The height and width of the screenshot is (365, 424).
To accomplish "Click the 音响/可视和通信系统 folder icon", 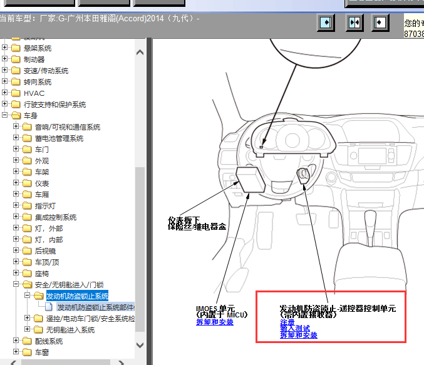I will click(x=27, y=127).
